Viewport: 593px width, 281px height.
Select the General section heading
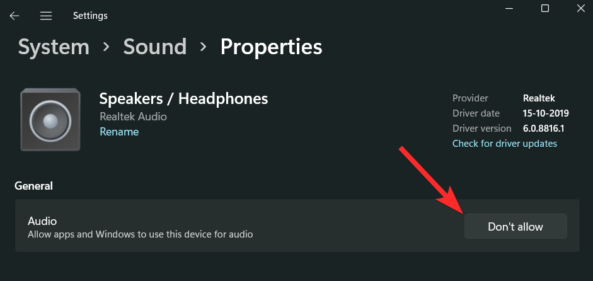[x=34, y=186]
